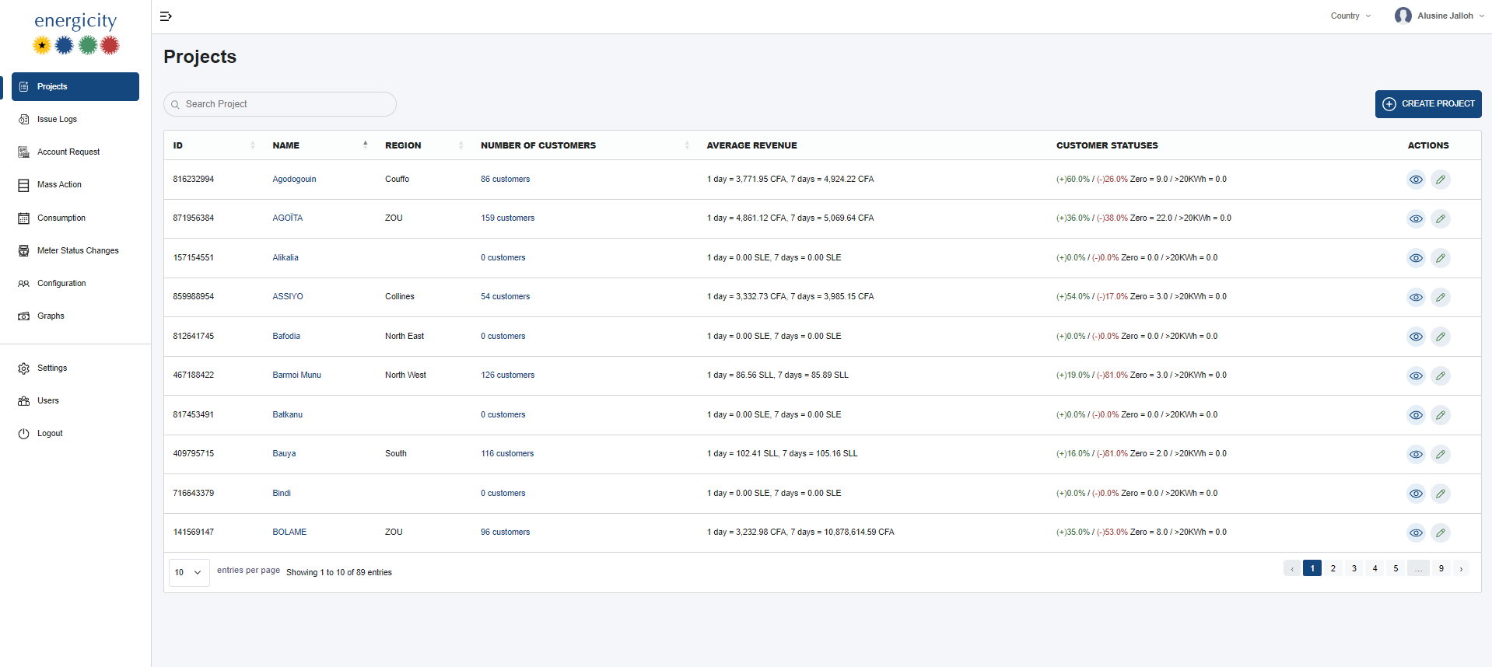Edit the Agodogouin project pencil icon
The width and height of the screenshot is (1492, 667).
pyautogui.click(x=1441, y=180)
